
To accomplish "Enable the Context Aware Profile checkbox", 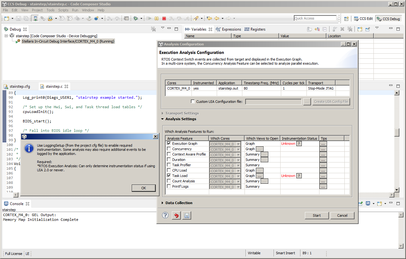I will click(169, 154).
